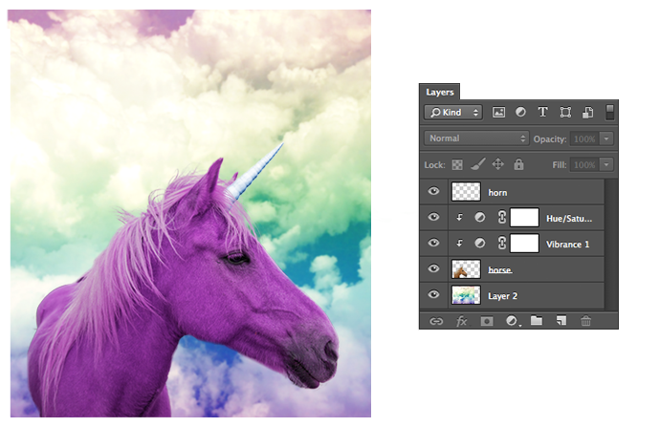Click the Fill value field
The width and height of the screenshot is (660, 427).
(x=584, y=164)
